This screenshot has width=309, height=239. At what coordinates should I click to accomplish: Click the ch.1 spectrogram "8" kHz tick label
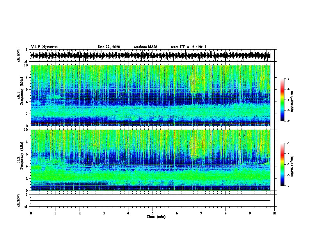27,77
